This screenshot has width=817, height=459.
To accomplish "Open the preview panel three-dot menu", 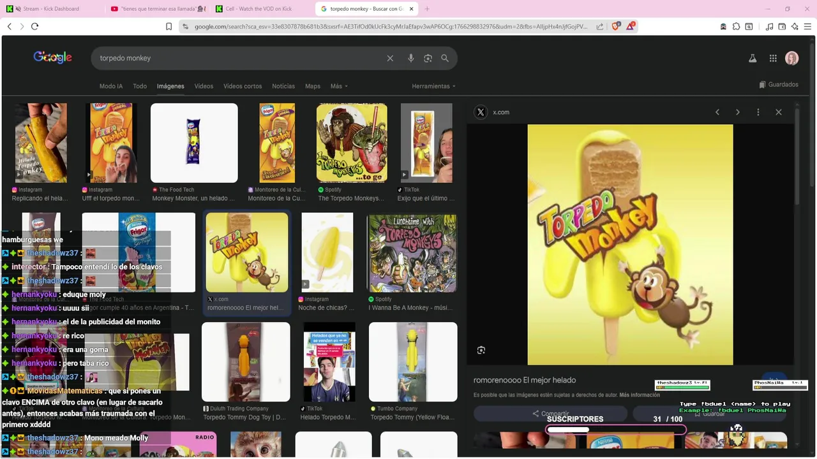I will tap(758, 112).
